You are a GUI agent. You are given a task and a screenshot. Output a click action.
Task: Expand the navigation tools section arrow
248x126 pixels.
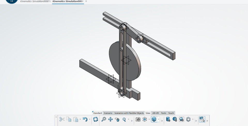132,121
